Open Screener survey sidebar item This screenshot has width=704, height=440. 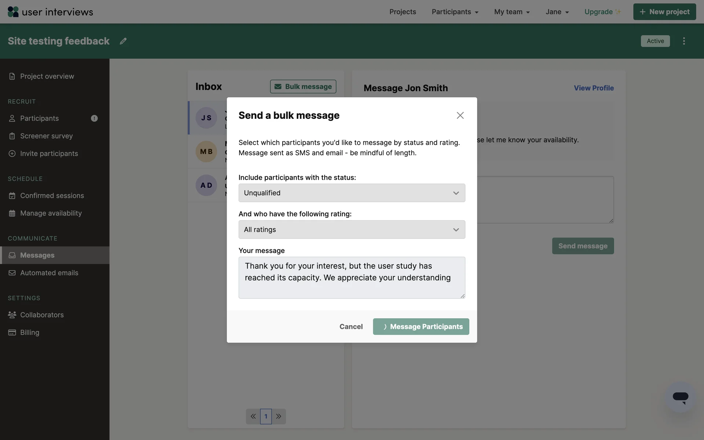tap(46, 136)
